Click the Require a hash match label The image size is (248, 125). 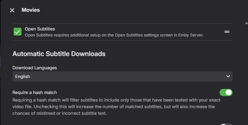[x=35, y=92]
